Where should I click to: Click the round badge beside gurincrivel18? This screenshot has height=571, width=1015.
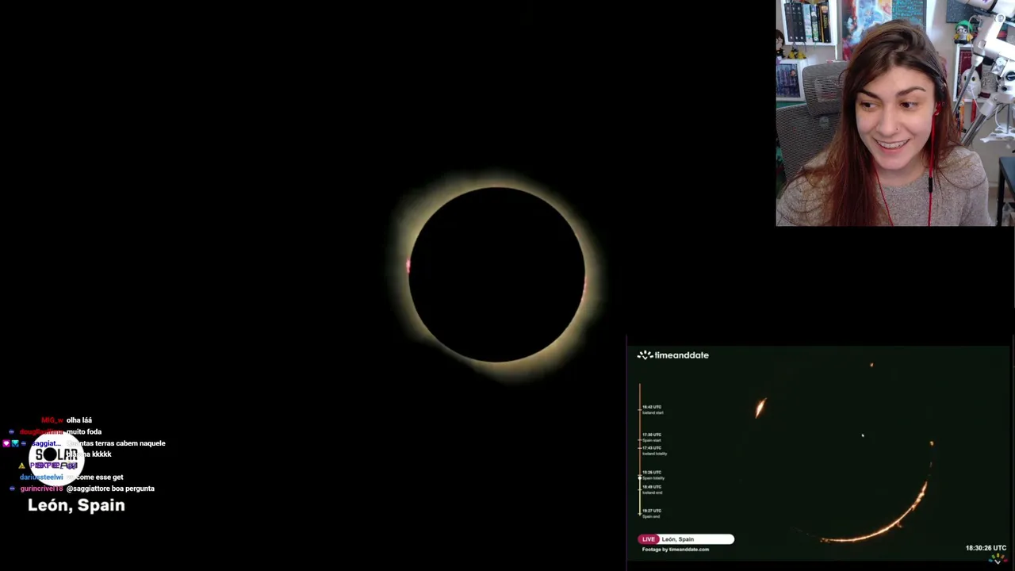tap(11, 489)
